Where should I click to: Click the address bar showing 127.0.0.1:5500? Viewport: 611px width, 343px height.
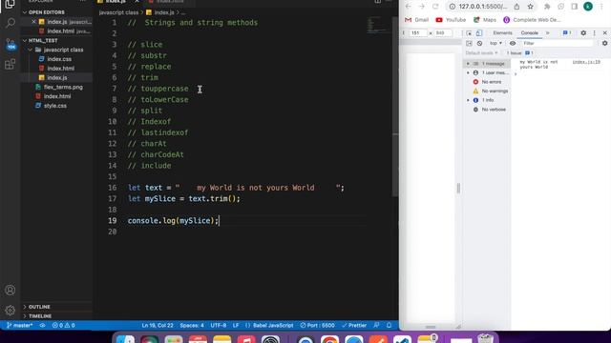483,7
